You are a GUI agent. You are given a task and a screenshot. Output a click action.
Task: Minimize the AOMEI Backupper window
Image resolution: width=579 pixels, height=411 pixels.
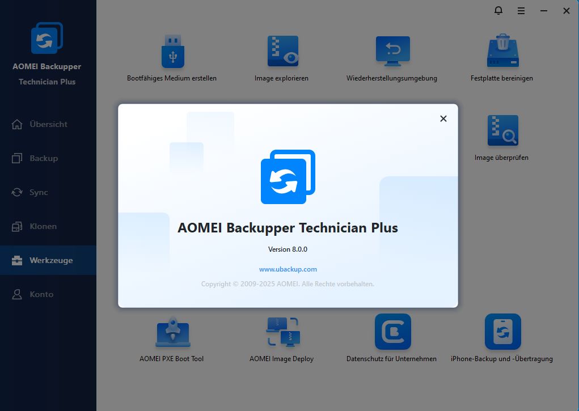[543, 11]
